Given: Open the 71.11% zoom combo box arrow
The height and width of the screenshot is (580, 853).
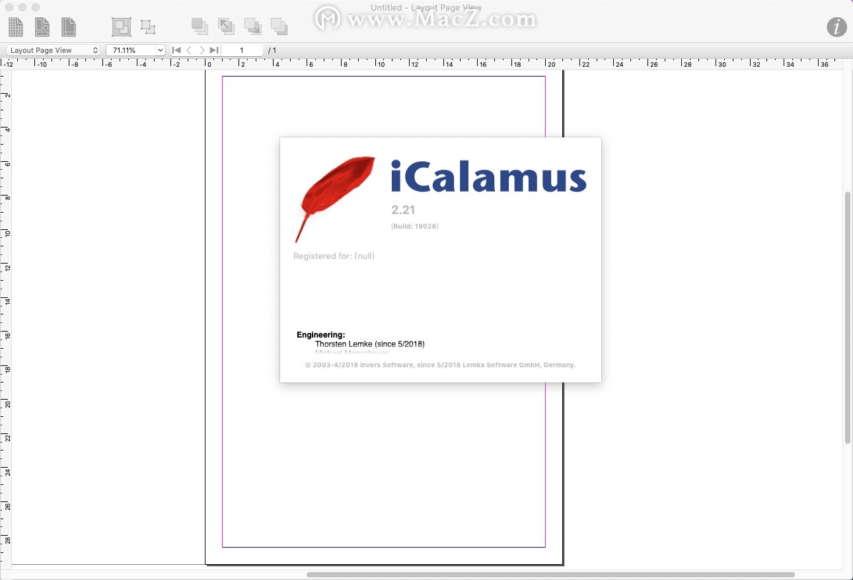Looking at the screenshot, I should [160, 50].
